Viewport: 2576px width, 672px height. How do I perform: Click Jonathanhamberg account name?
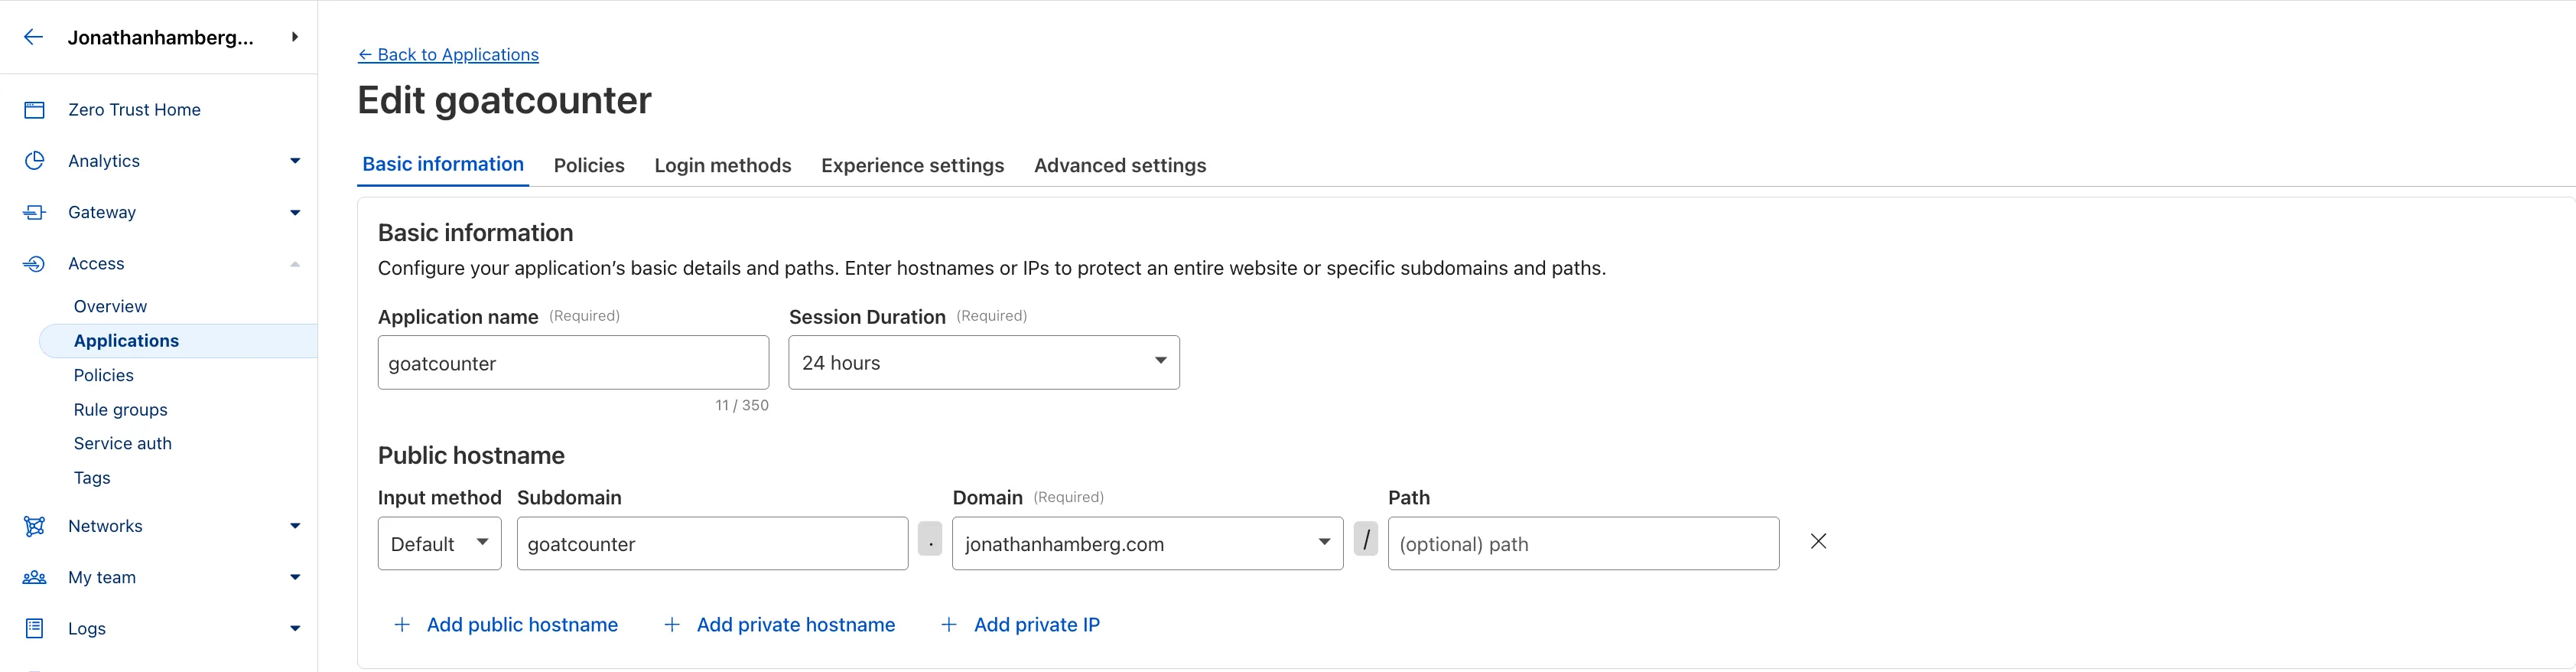point(161,38)
